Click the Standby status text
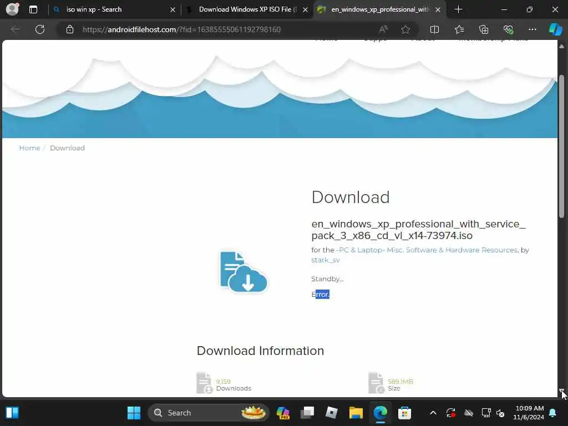This screenshot has height=426, width=568. 327,278
